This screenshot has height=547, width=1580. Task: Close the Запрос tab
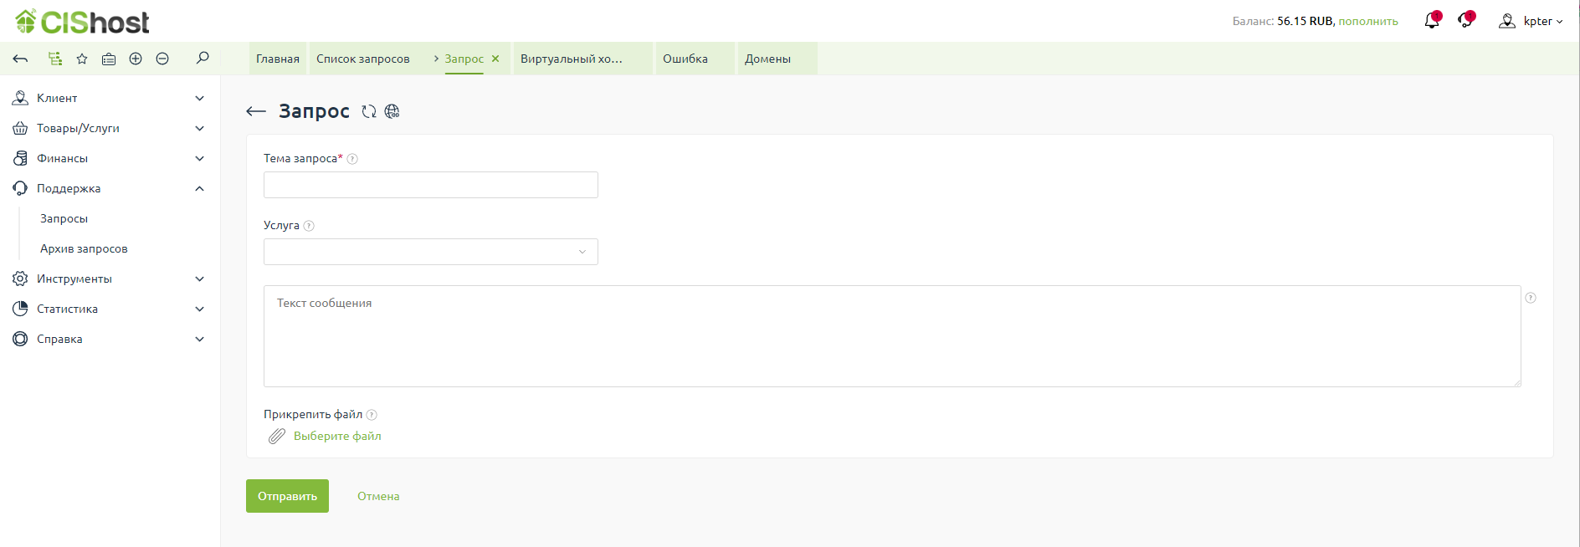pos(495,59)
